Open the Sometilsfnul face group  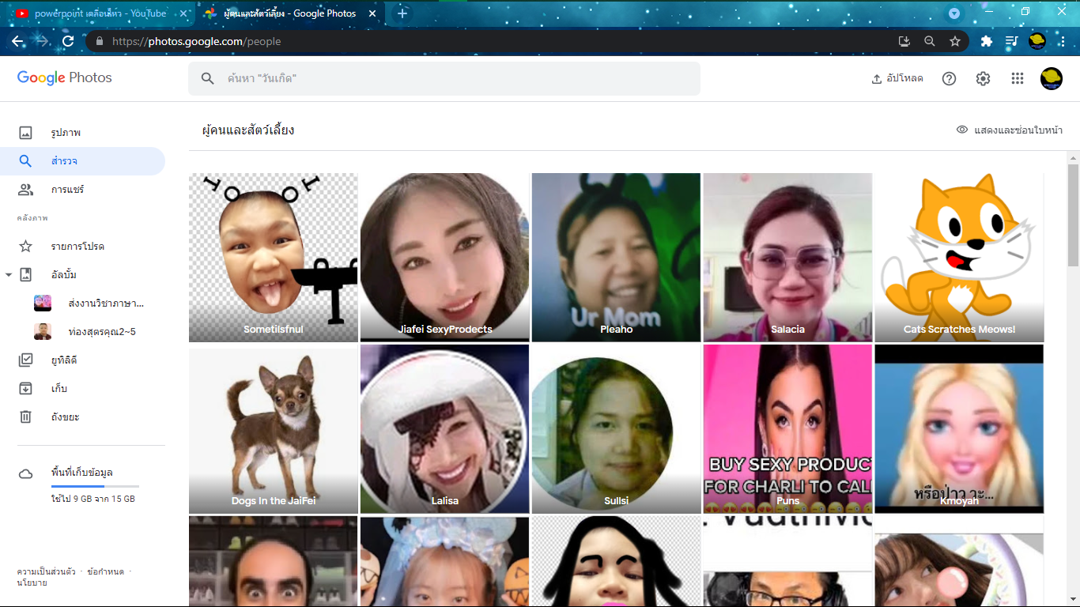(x=274, y=258)
